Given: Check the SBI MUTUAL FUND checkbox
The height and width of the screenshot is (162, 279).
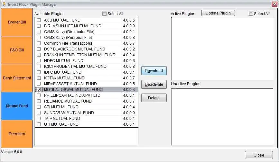Looking at the screenshot, I should [39, 107].
